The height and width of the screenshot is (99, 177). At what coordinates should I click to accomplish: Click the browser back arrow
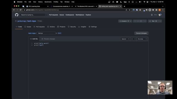coord(14,10)
